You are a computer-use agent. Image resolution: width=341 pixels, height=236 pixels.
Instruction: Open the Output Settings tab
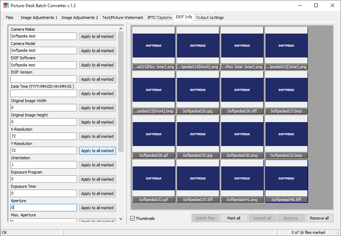tap(210, 17)
